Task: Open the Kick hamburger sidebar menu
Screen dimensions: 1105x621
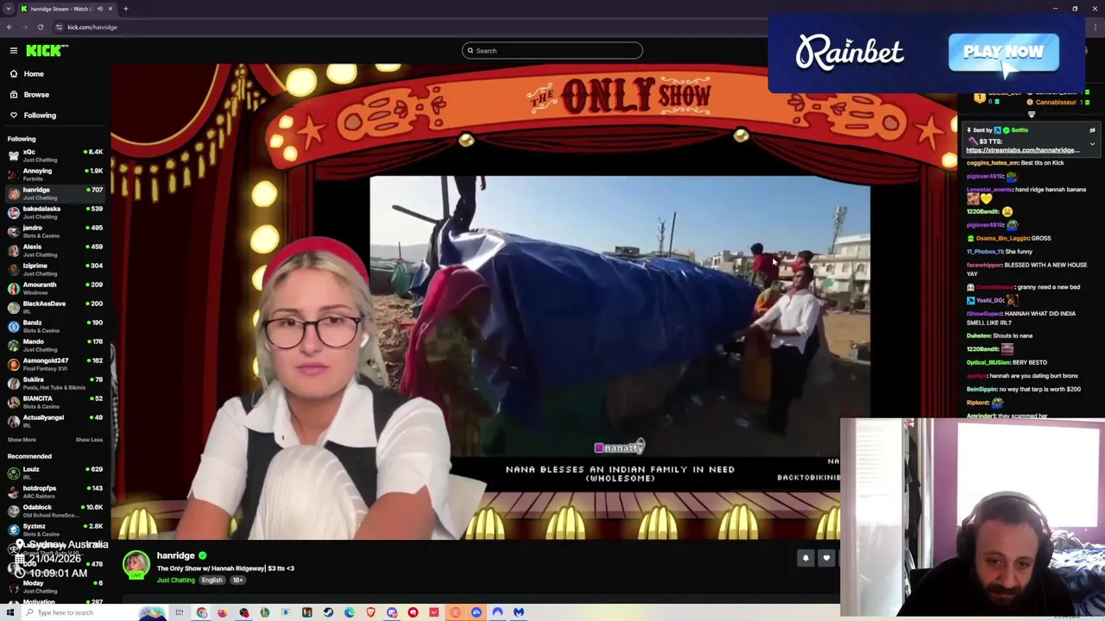Action: tap(14, 51)
